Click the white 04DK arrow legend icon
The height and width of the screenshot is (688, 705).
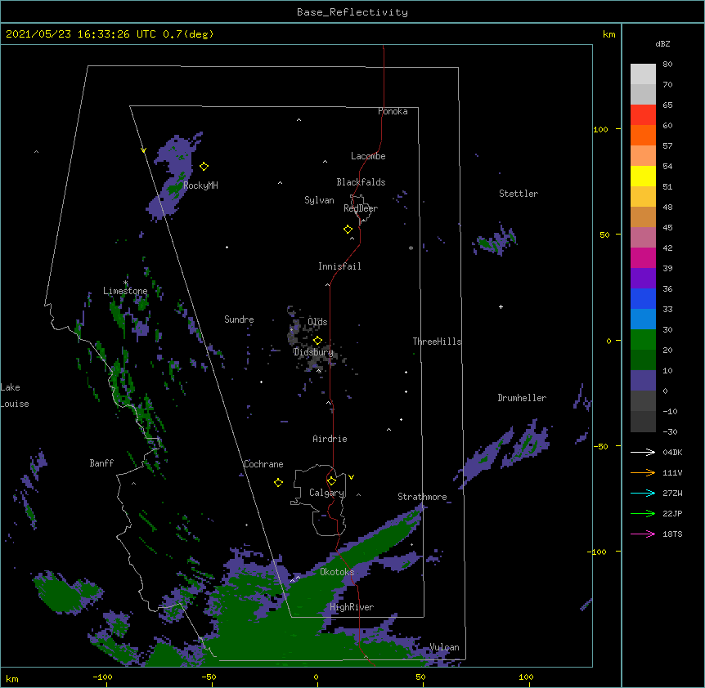pyautogui.click(x=643, y=452)
